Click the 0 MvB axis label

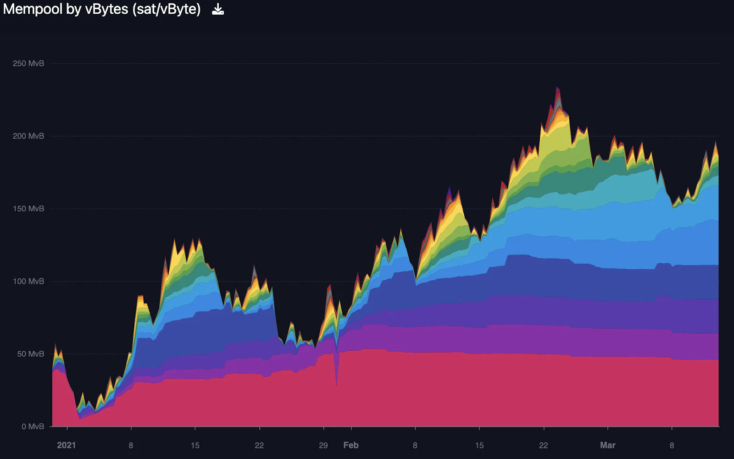pyautogui.click(x=33, y=426)
